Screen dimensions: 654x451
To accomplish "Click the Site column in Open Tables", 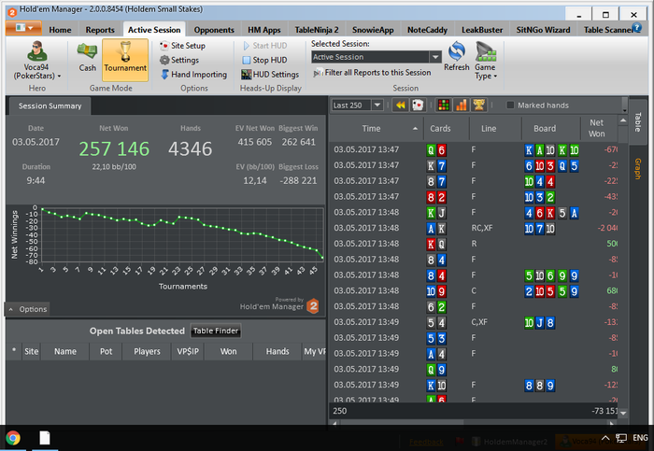I will [x=31, y=351].
